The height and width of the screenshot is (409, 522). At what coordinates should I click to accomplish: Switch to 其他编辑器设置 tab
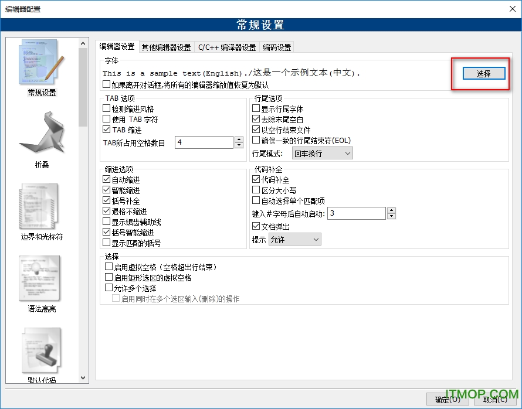pos(166,47)
